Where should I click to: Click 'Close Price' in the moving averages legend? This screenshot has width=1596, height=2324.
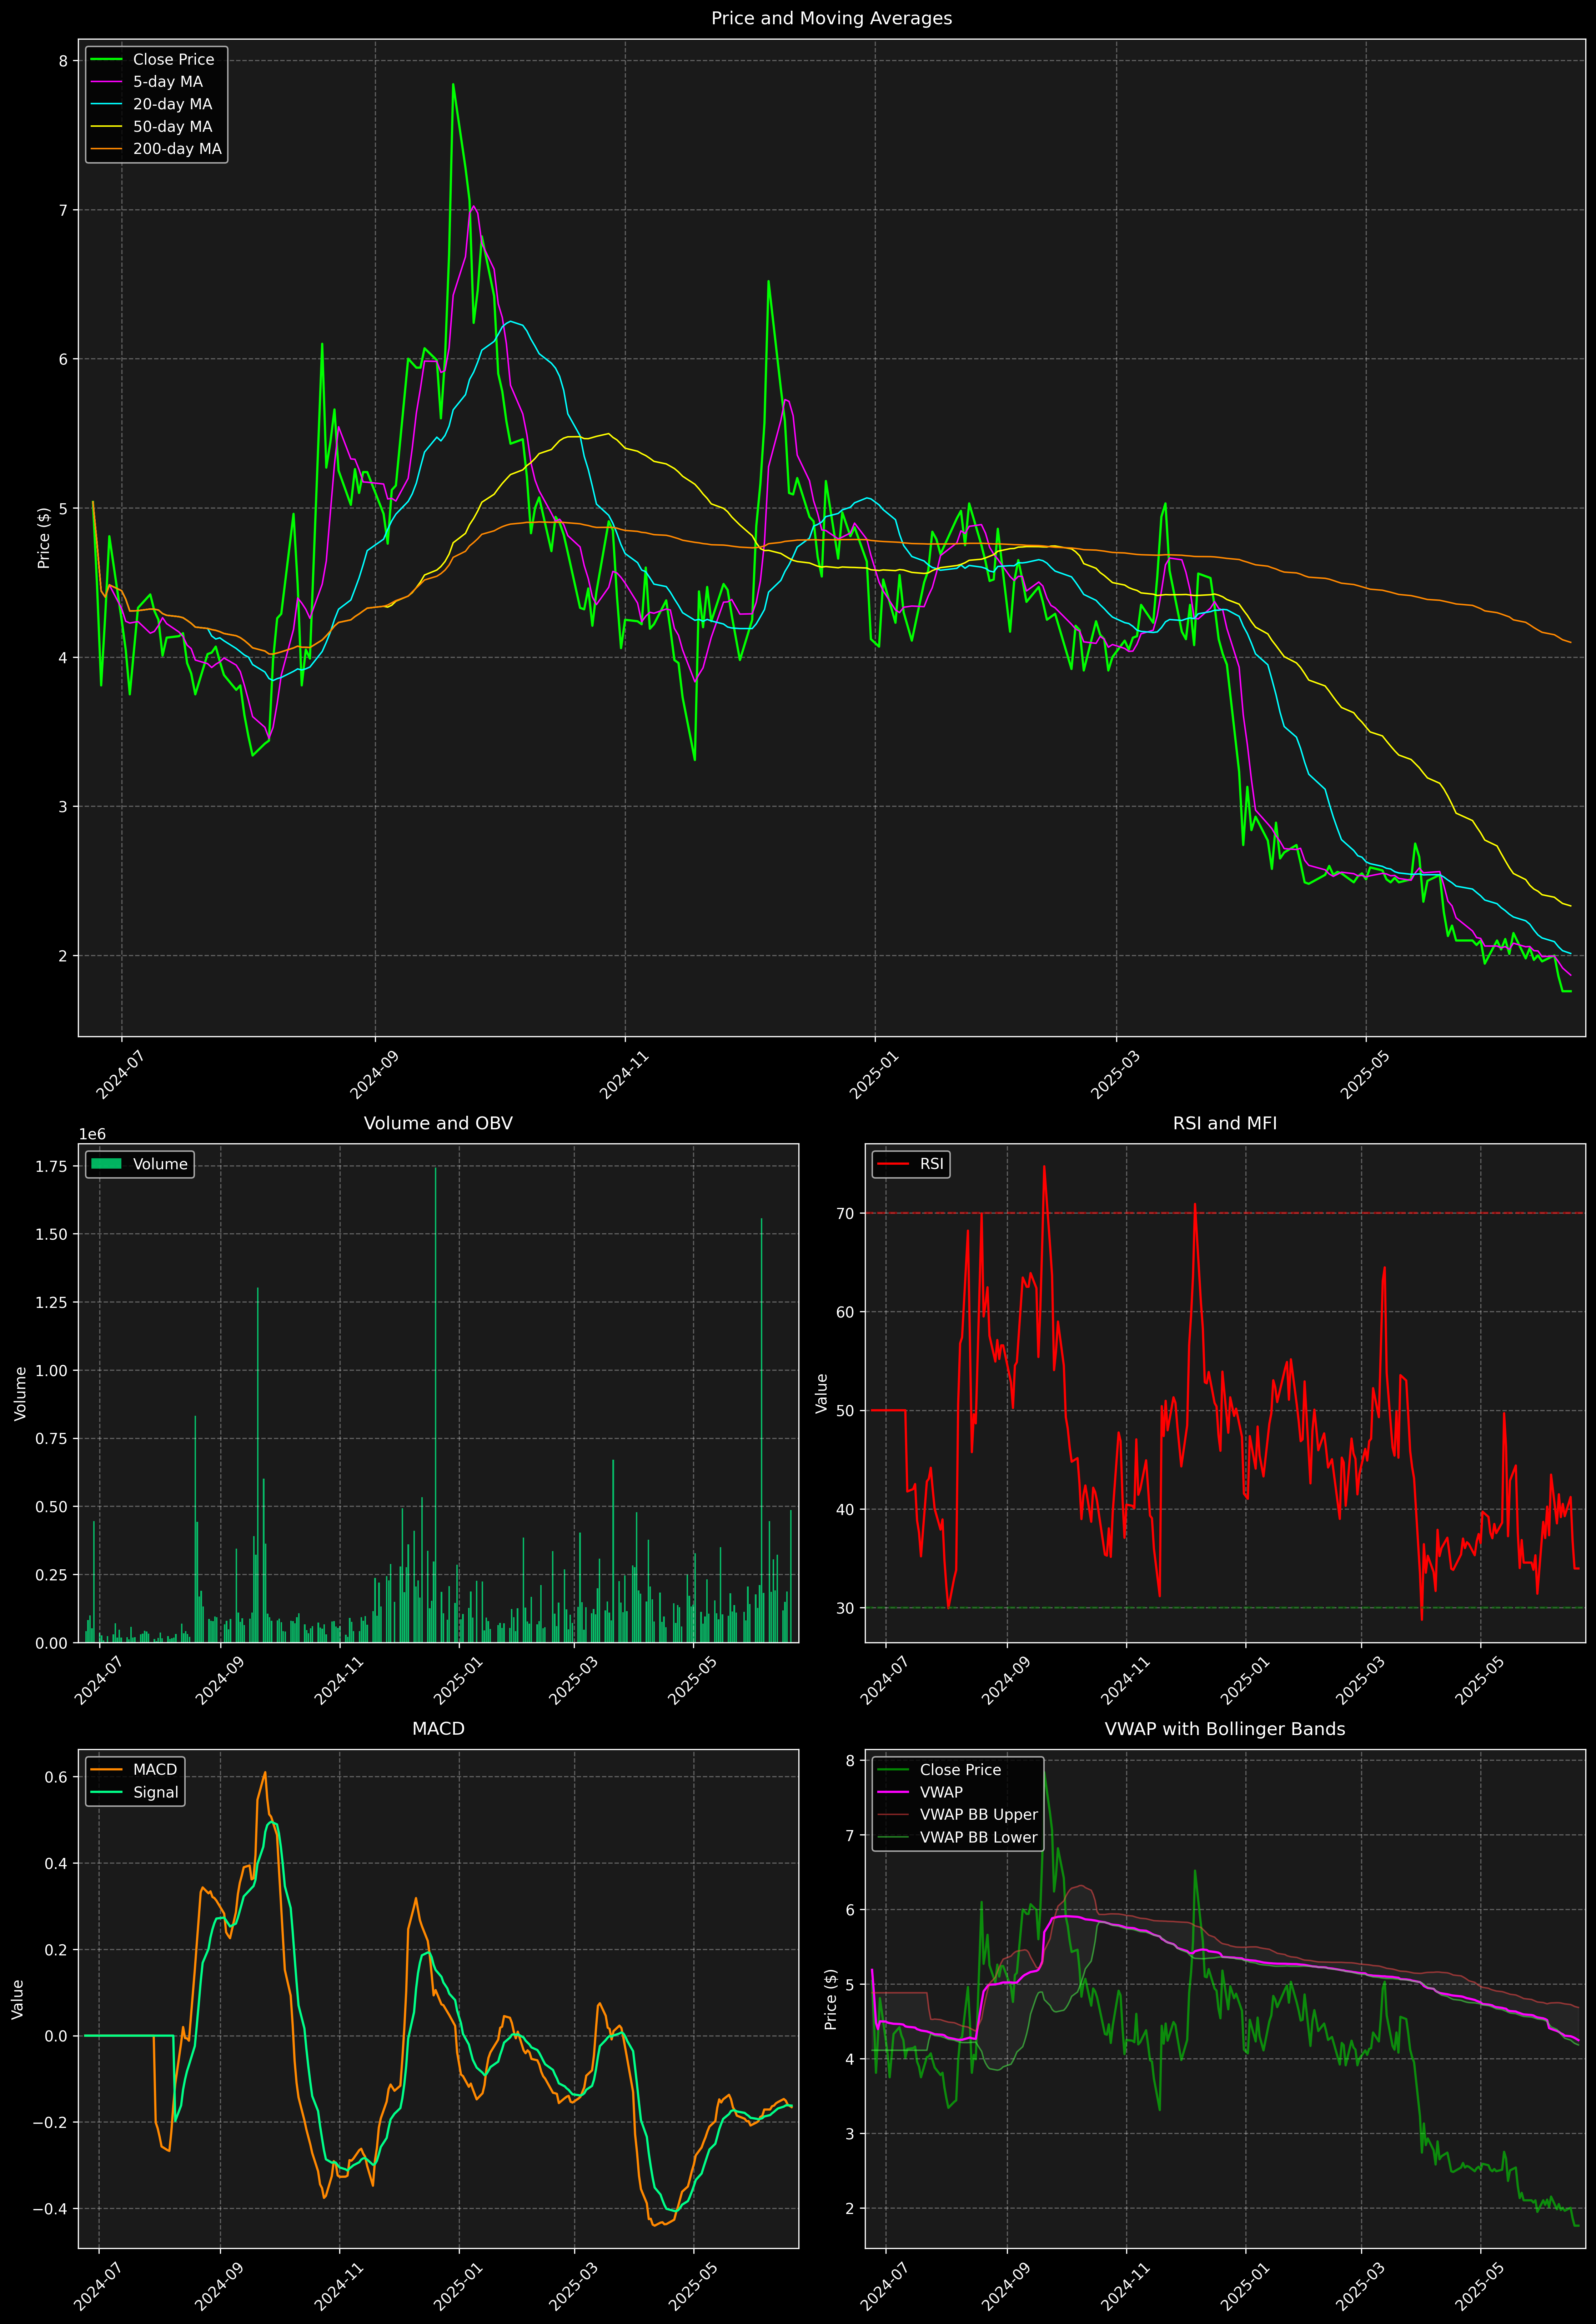pos(173,60)
